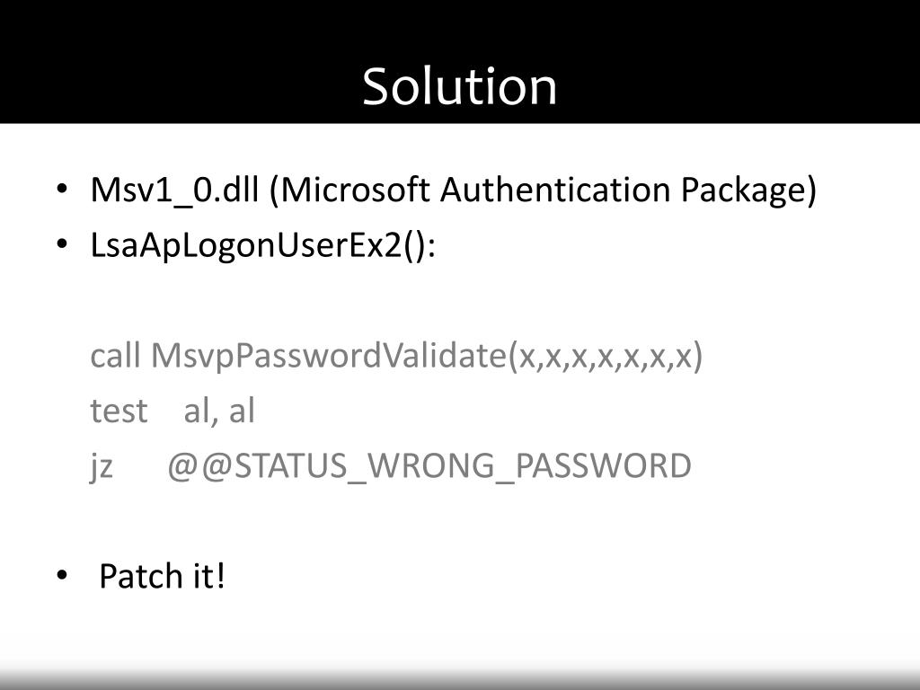Click the "LsaApLogonUserEx2():" line
The image size is (920, 690).
(263, 245)
